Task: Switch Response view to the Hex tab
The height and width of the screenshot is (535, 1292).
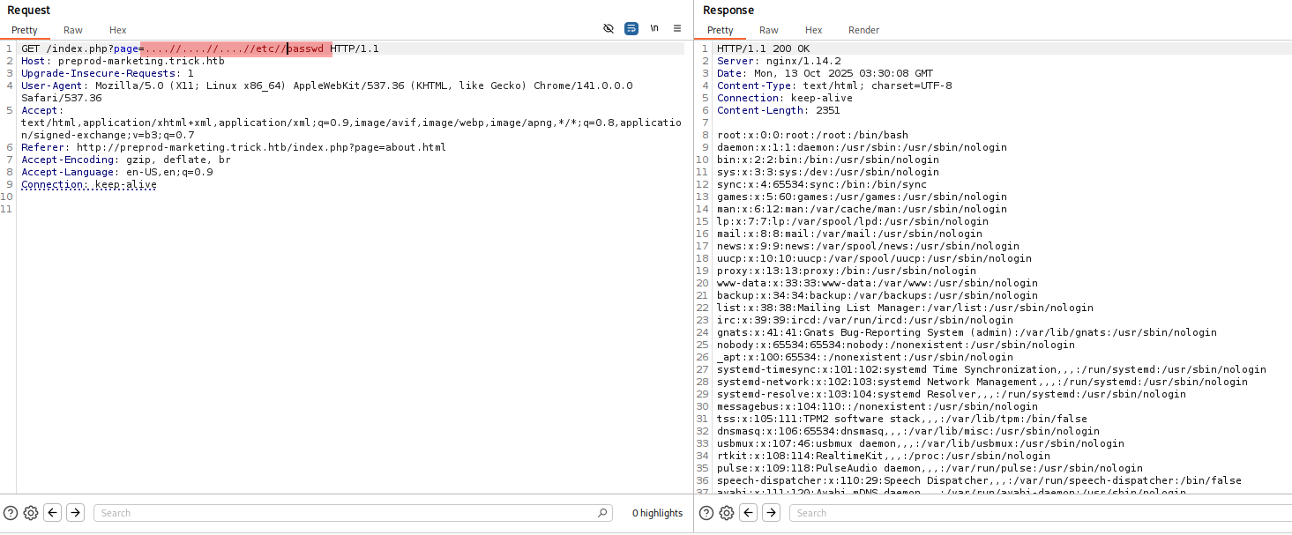Action: click(814, 30)
